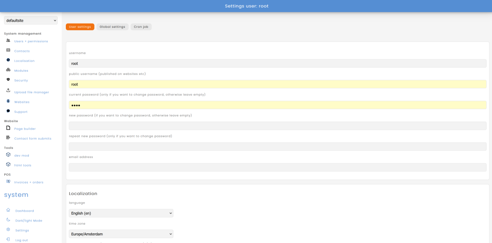Go to the Dashboard link
This screenshot has width=492, height=243.
coord(25,211)
